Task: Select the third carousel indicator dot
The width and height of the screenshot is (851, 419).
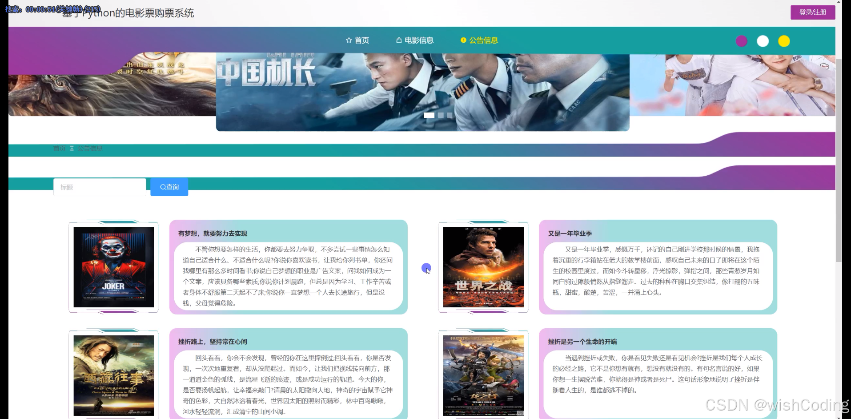Action: [x=450, y=115]
